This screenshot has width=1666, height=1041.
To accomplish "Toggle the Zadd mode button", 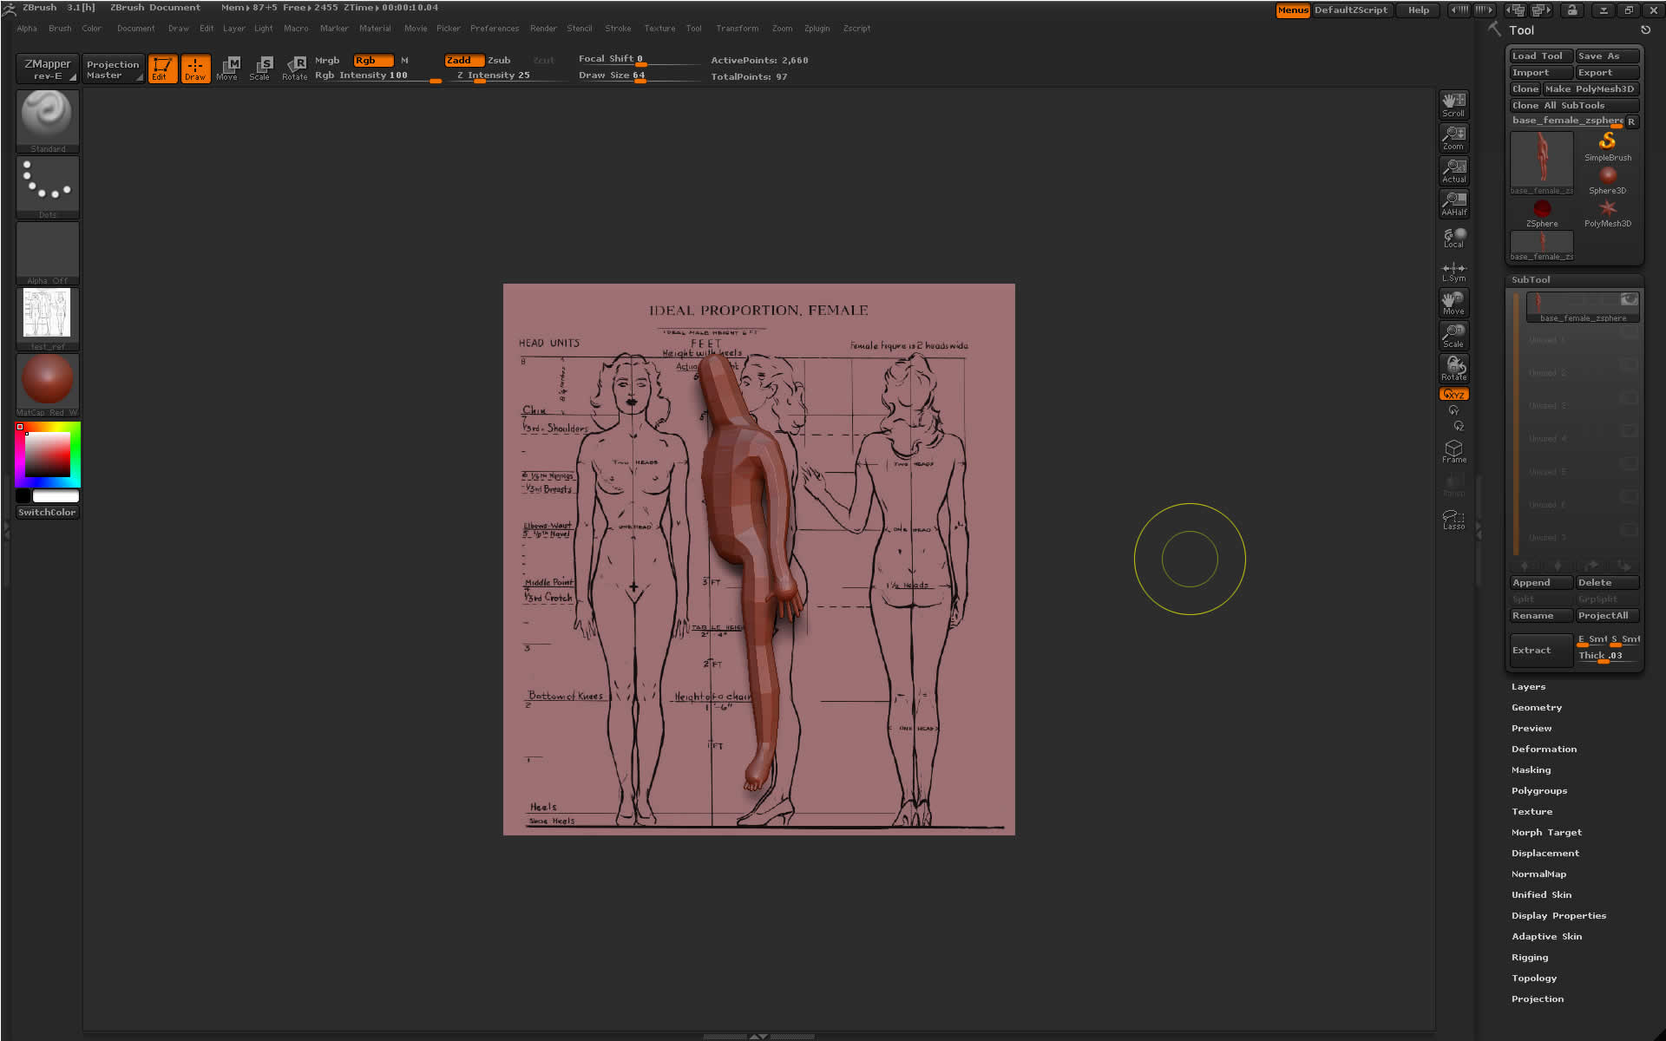I will coord(463,60).
